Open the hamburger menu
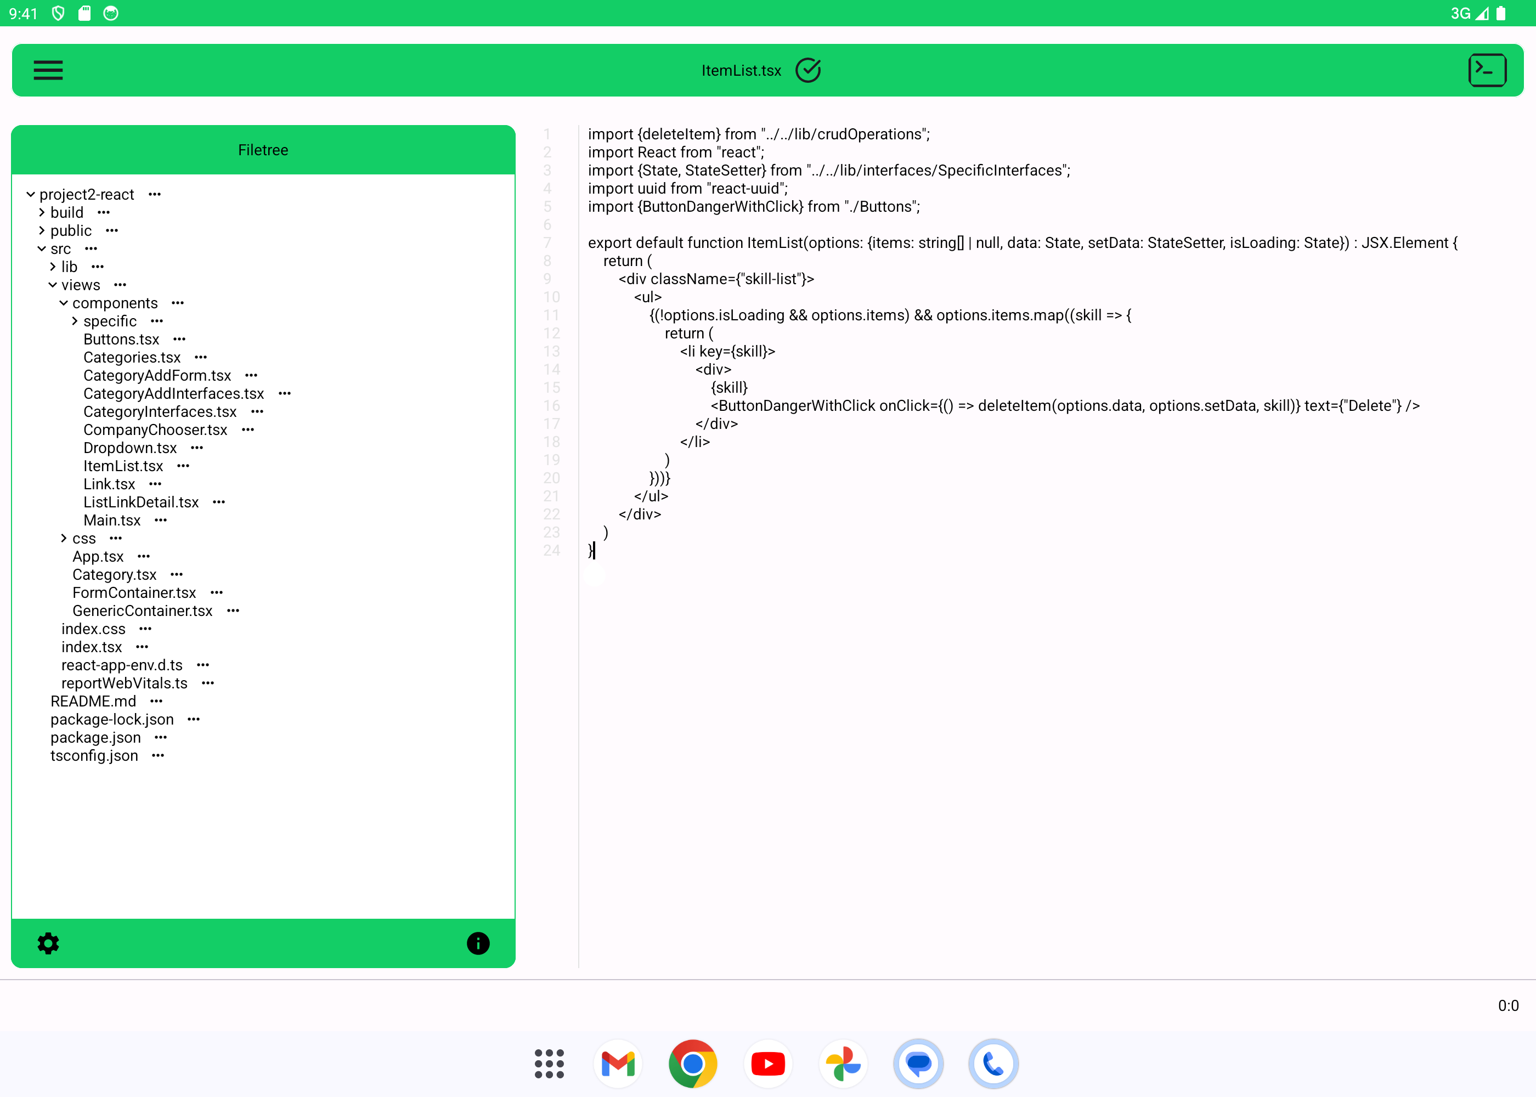This screenshot has height=1097, width=1536. (48, 70)
